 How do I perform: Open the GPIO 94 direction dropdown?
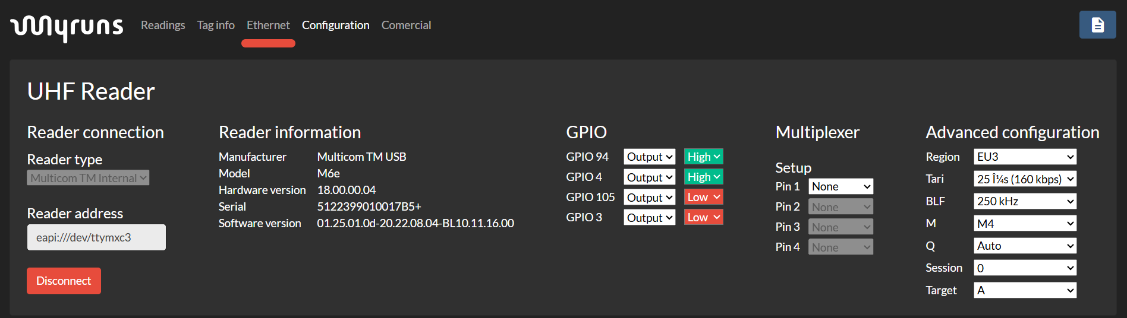pyautogui.click(x=649, y=157)
